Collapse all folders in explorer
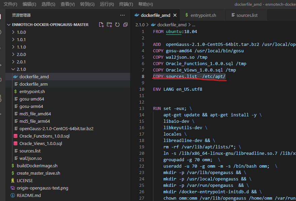 125,25
